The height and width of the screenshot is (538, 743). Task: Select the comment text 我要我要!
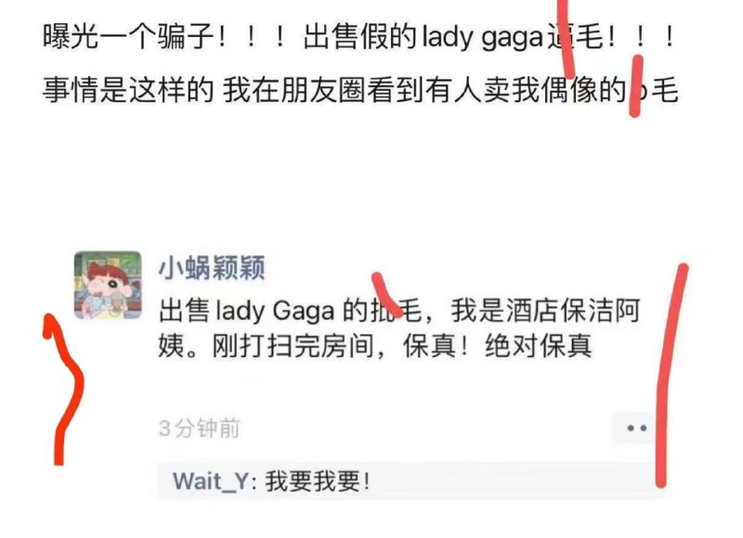(x=317, y=481)
